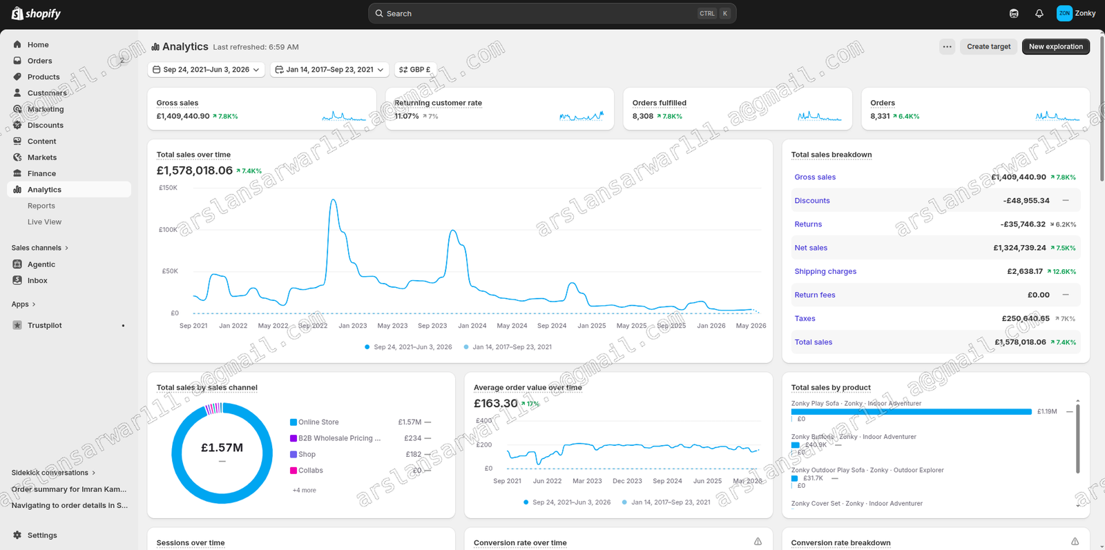The width and height of the screenshot is (1105, 550).
Task: Click the calendar icon of the comparison date range
Action: click(x=279, y=70)
